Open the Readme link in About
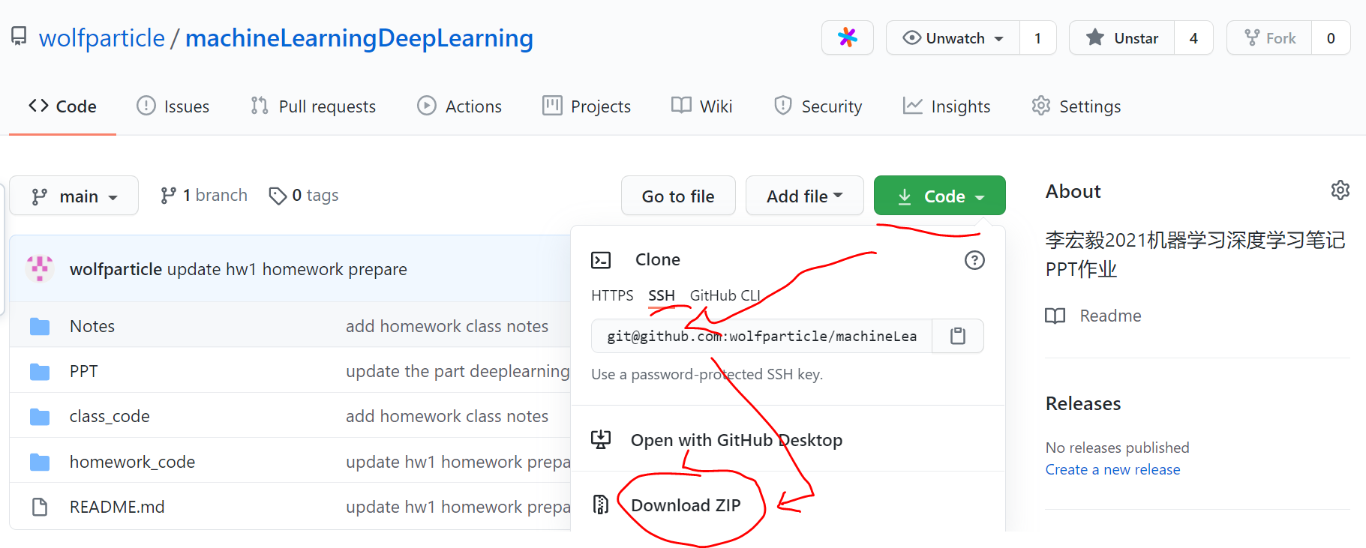The width and height of the screenshot is (1366, 548). (1094, 316)
